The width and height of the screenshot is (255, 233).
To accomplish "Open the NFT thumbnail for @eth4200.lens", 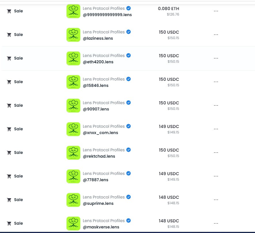I will pos(73,58).
